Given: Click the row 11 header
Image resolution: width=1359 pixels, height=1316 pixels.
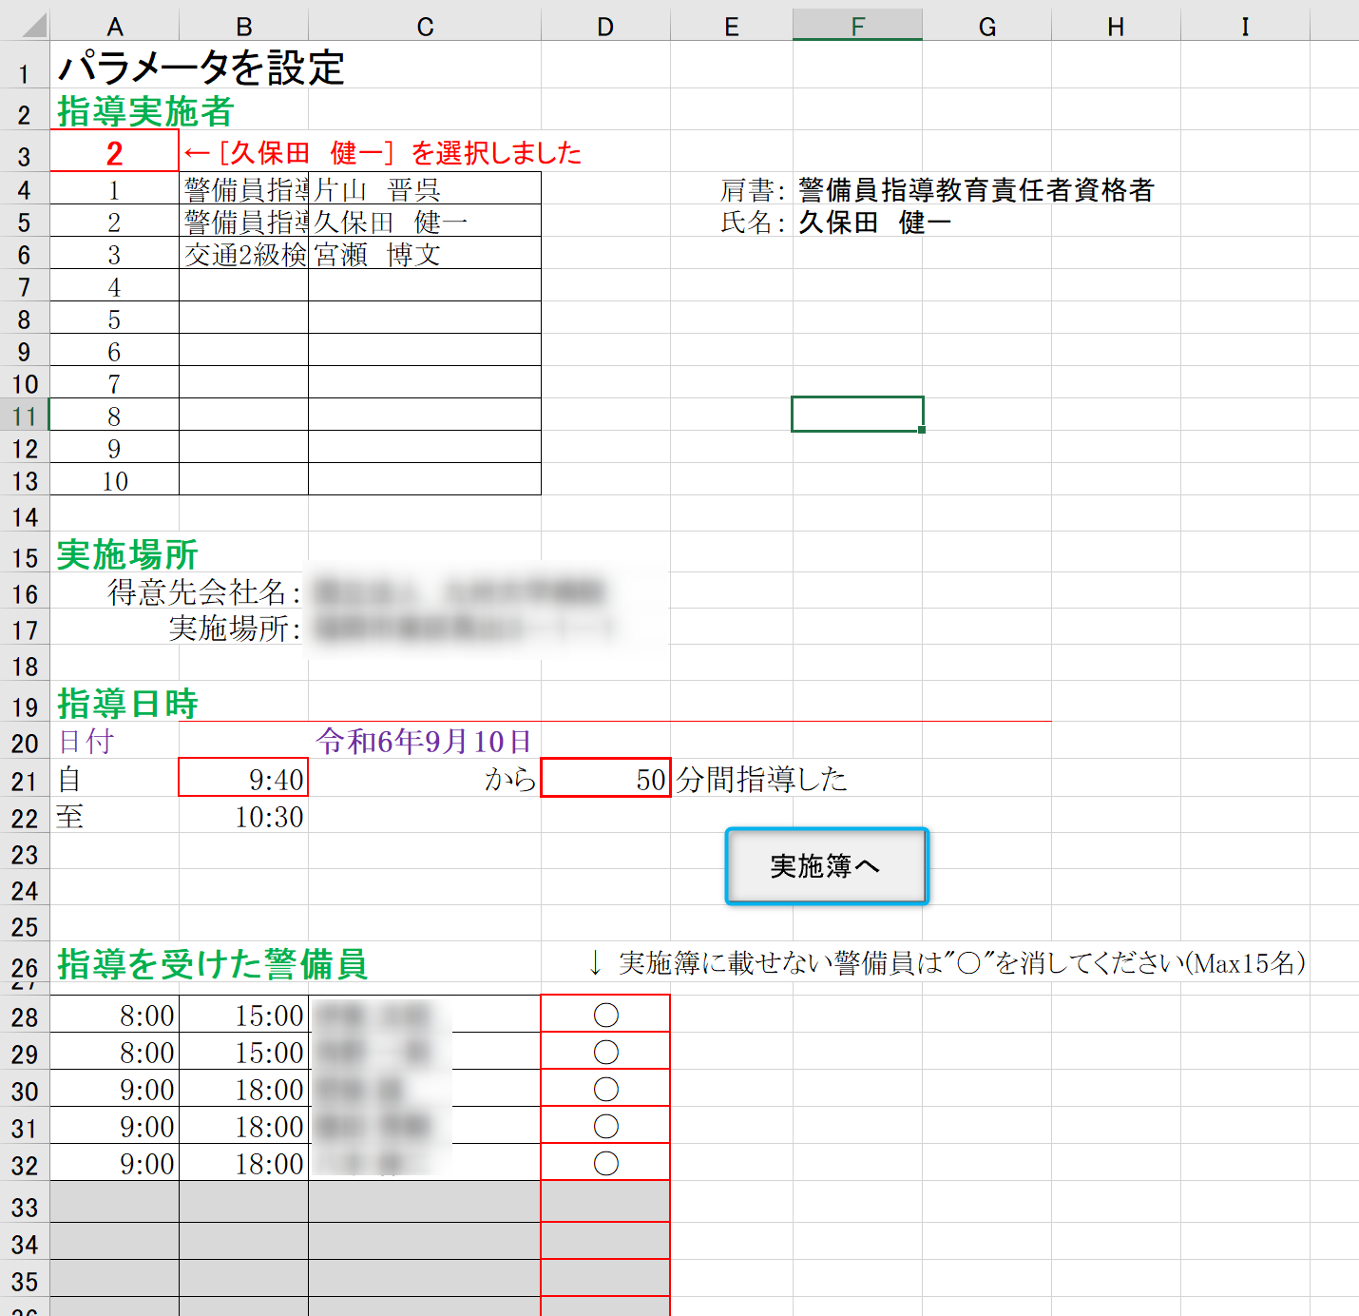Looking at the screenshot, I should tap(25, 416).
